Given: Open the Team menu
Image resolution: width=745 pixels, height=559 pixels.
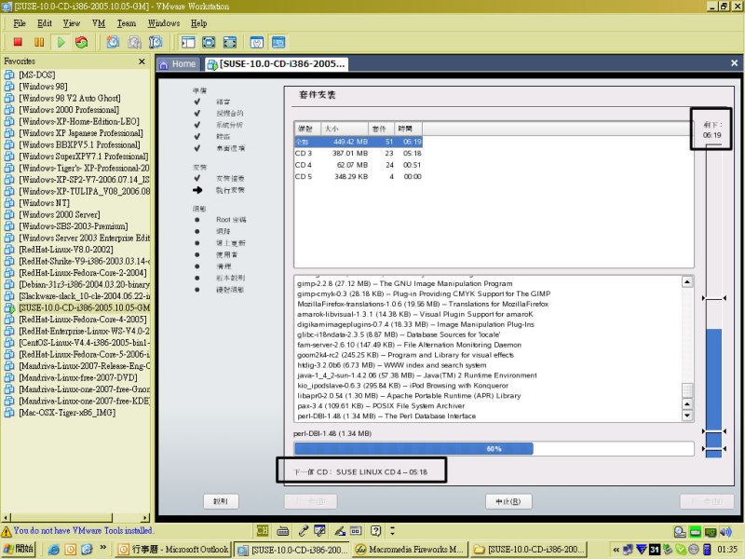Looking at the screenshot, I should click(127, 22).
